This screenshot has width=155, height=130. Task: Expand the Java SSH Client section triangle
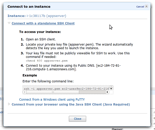[9, 104]
